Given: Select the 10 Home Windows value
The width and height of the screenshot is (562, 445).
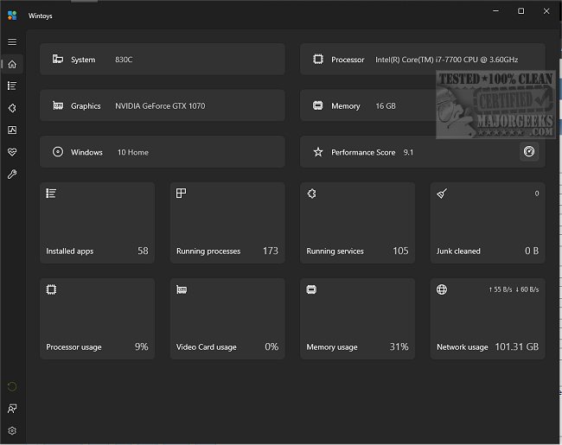Looking at the screenshot, I should 133,152.
